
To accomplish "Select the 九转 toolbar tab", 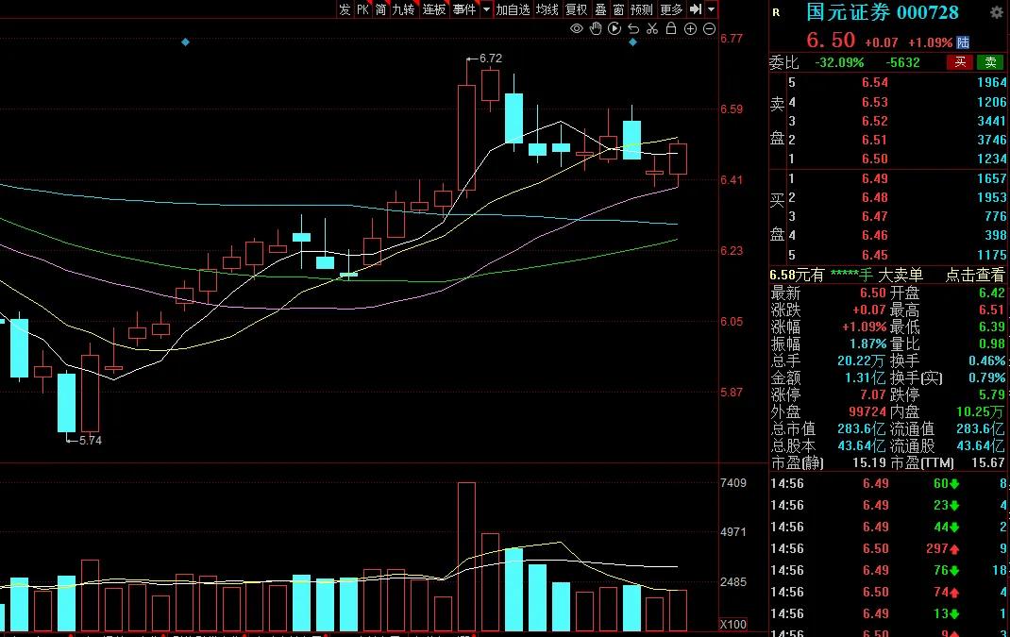I will coord(404,9).
